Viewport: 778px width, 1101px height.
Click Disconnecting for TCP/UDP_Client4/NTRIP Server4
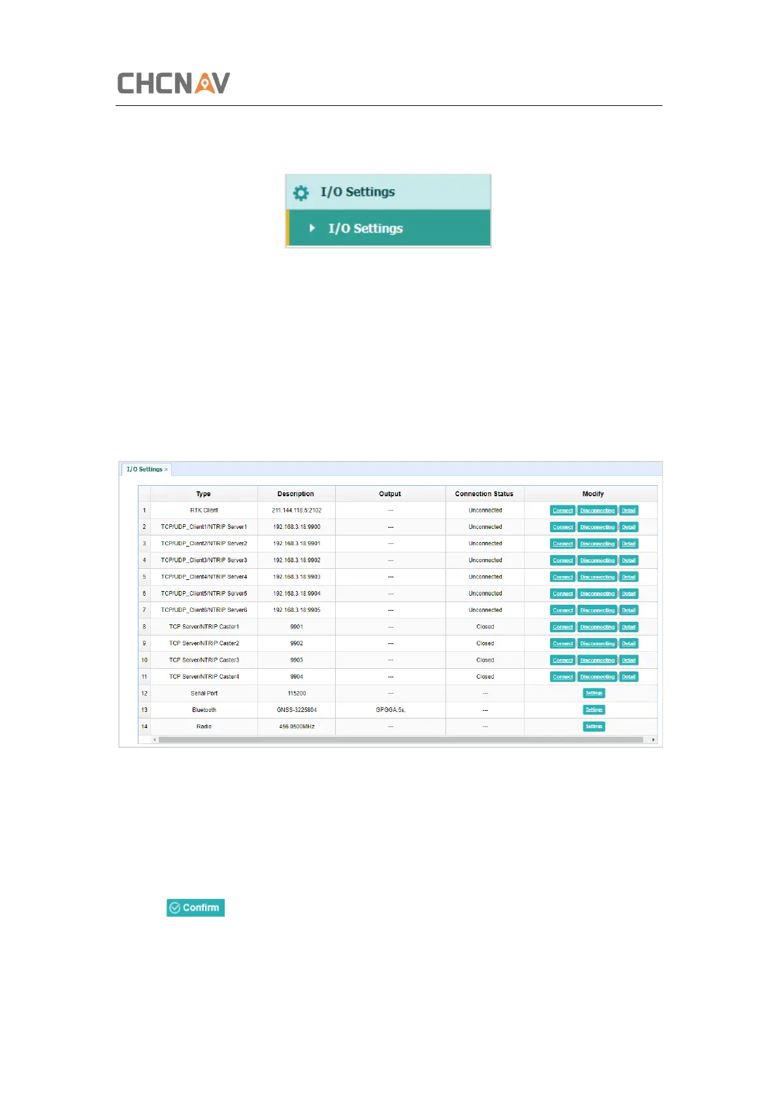pos(597,577)
